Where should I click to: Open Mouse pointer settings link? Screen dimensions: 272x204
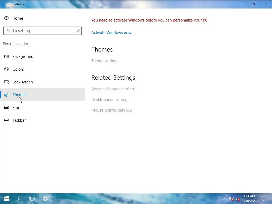point(112,110)
